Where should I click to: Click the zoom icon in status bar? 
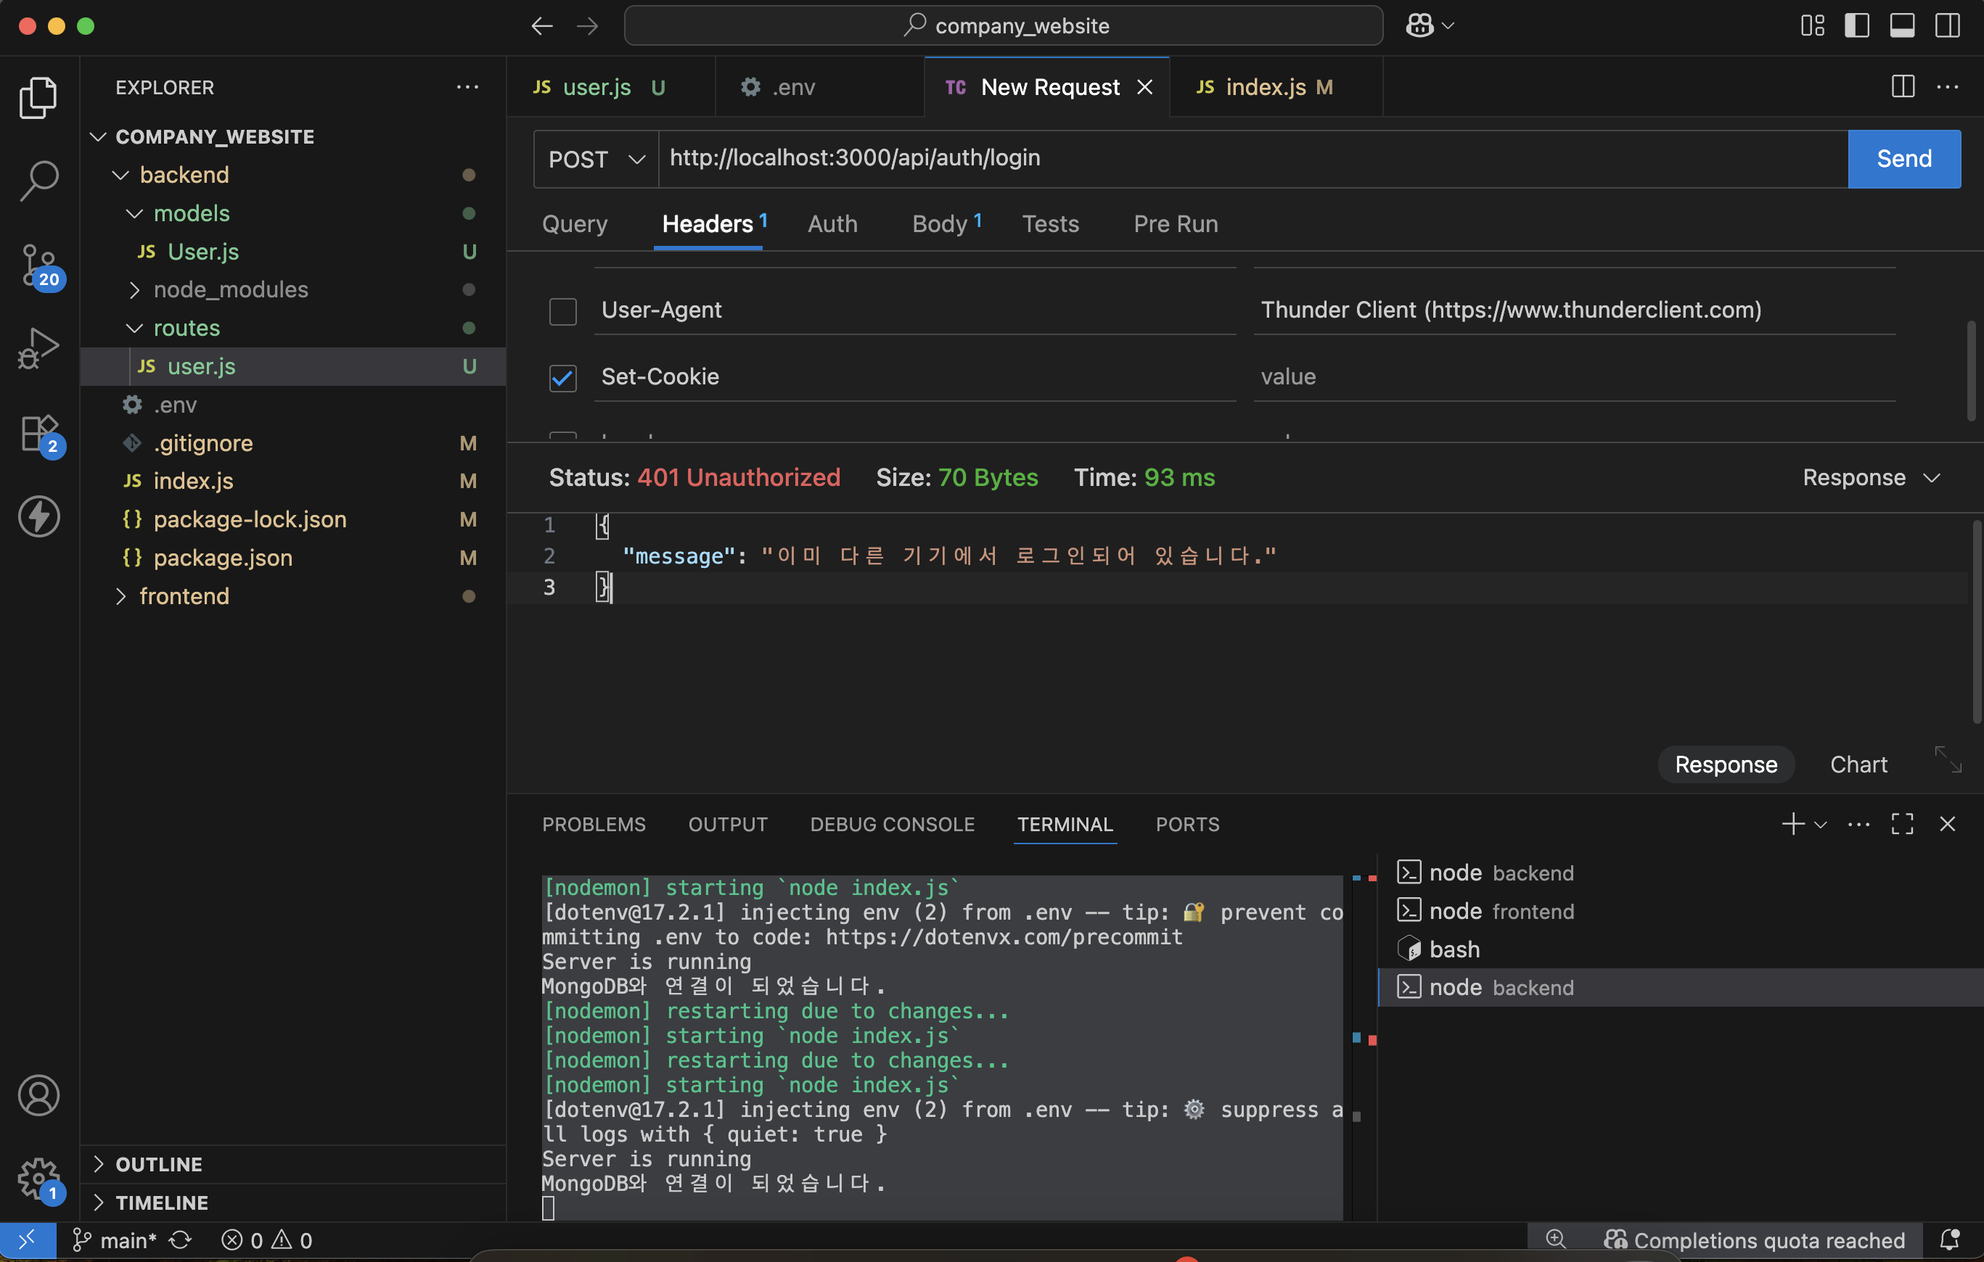[x=1554, y=1240]
